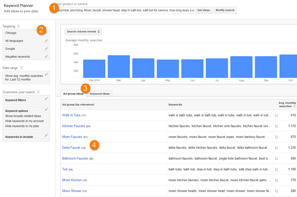Sort by Avg. monthly searches column header
Image resolution: width=297 pixels, height=197 pixels.
pyautogui.click(x=287, y=105)
